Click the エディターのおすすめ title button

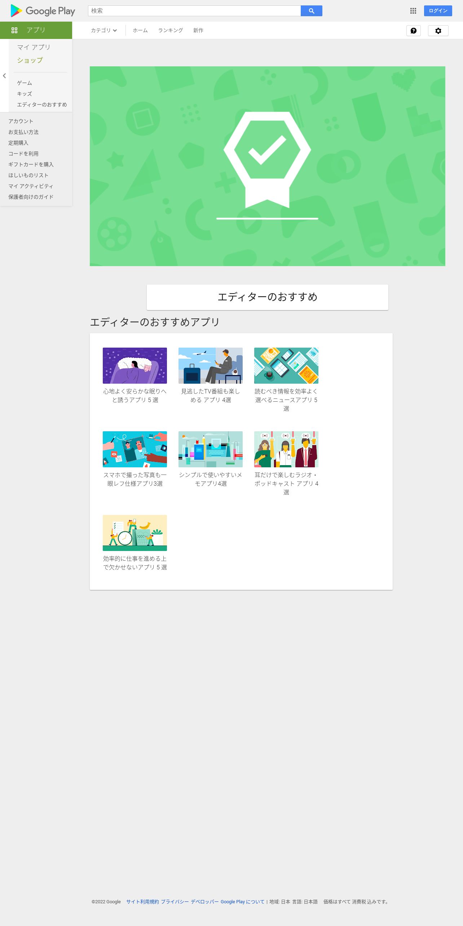(268, 297)
